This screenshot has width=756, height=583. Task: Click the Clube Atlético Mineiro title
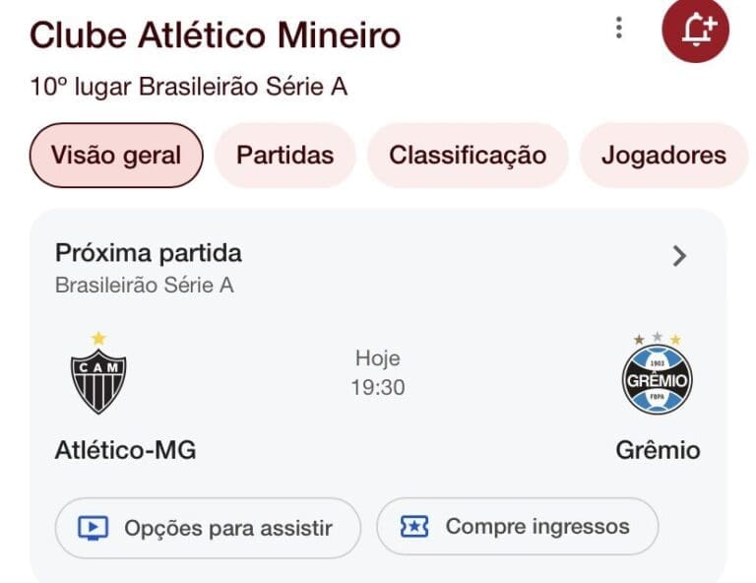pos(216,36)
